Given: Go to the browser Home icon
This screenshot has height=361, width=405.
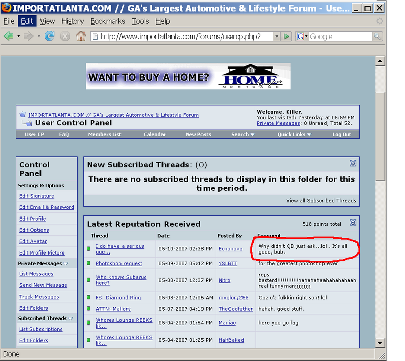Looking at the screenshot, I should 80,37.
